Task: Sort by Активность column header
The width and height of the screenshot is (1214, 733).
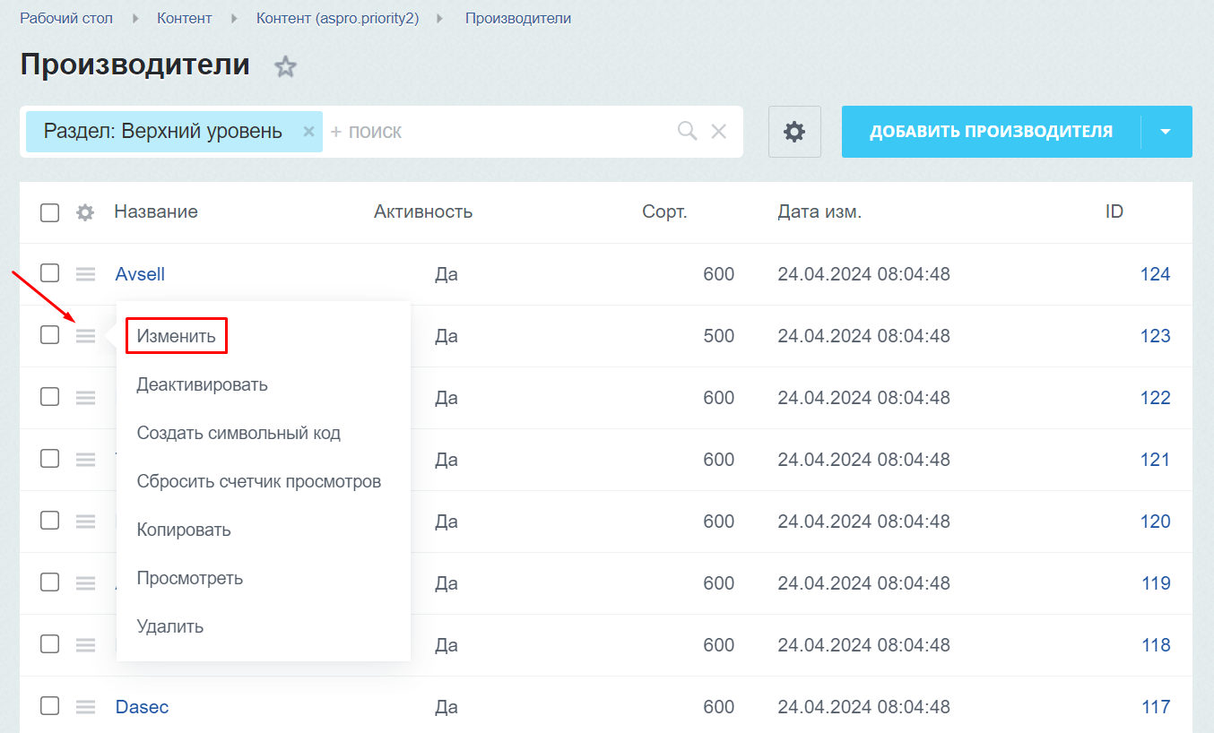Action: [423, 212]
